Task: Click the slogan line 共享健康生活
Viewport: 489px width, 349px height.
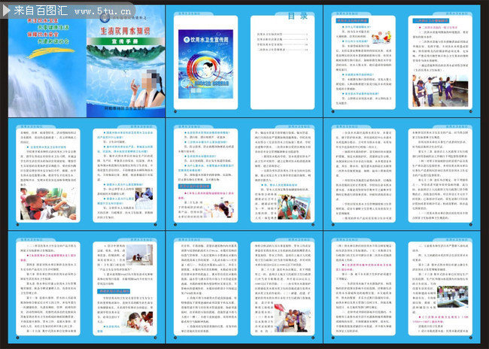Action: click(53, 27)
